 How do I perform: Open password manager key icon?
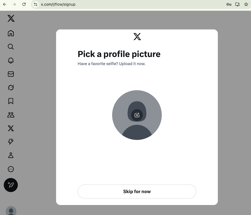[x=229, y=4]
